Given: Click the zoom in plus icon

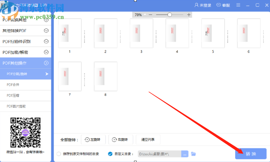Looking at the screenshot, I should coord(189,15).
